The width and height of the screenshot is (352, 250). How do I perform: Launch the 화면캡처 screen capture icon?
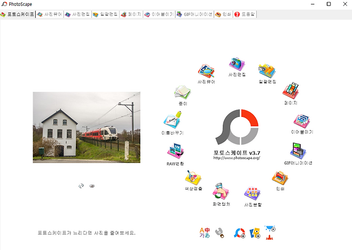click(221, 191)
